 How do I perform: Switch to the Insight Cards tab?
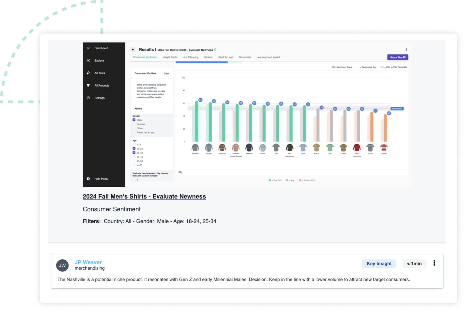tap(170, 57)
